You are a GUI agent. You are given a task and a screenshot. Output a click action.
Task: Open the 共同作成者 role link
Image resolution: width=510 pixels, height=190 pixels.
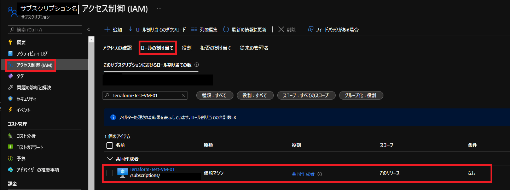pos(303,174)
